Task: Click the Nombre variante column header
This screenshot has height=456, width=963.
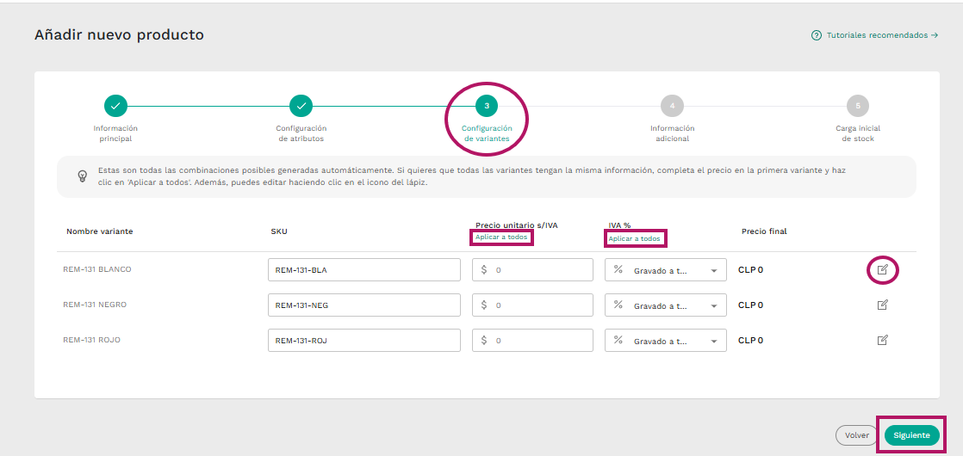Action: (x=100, y=231)
